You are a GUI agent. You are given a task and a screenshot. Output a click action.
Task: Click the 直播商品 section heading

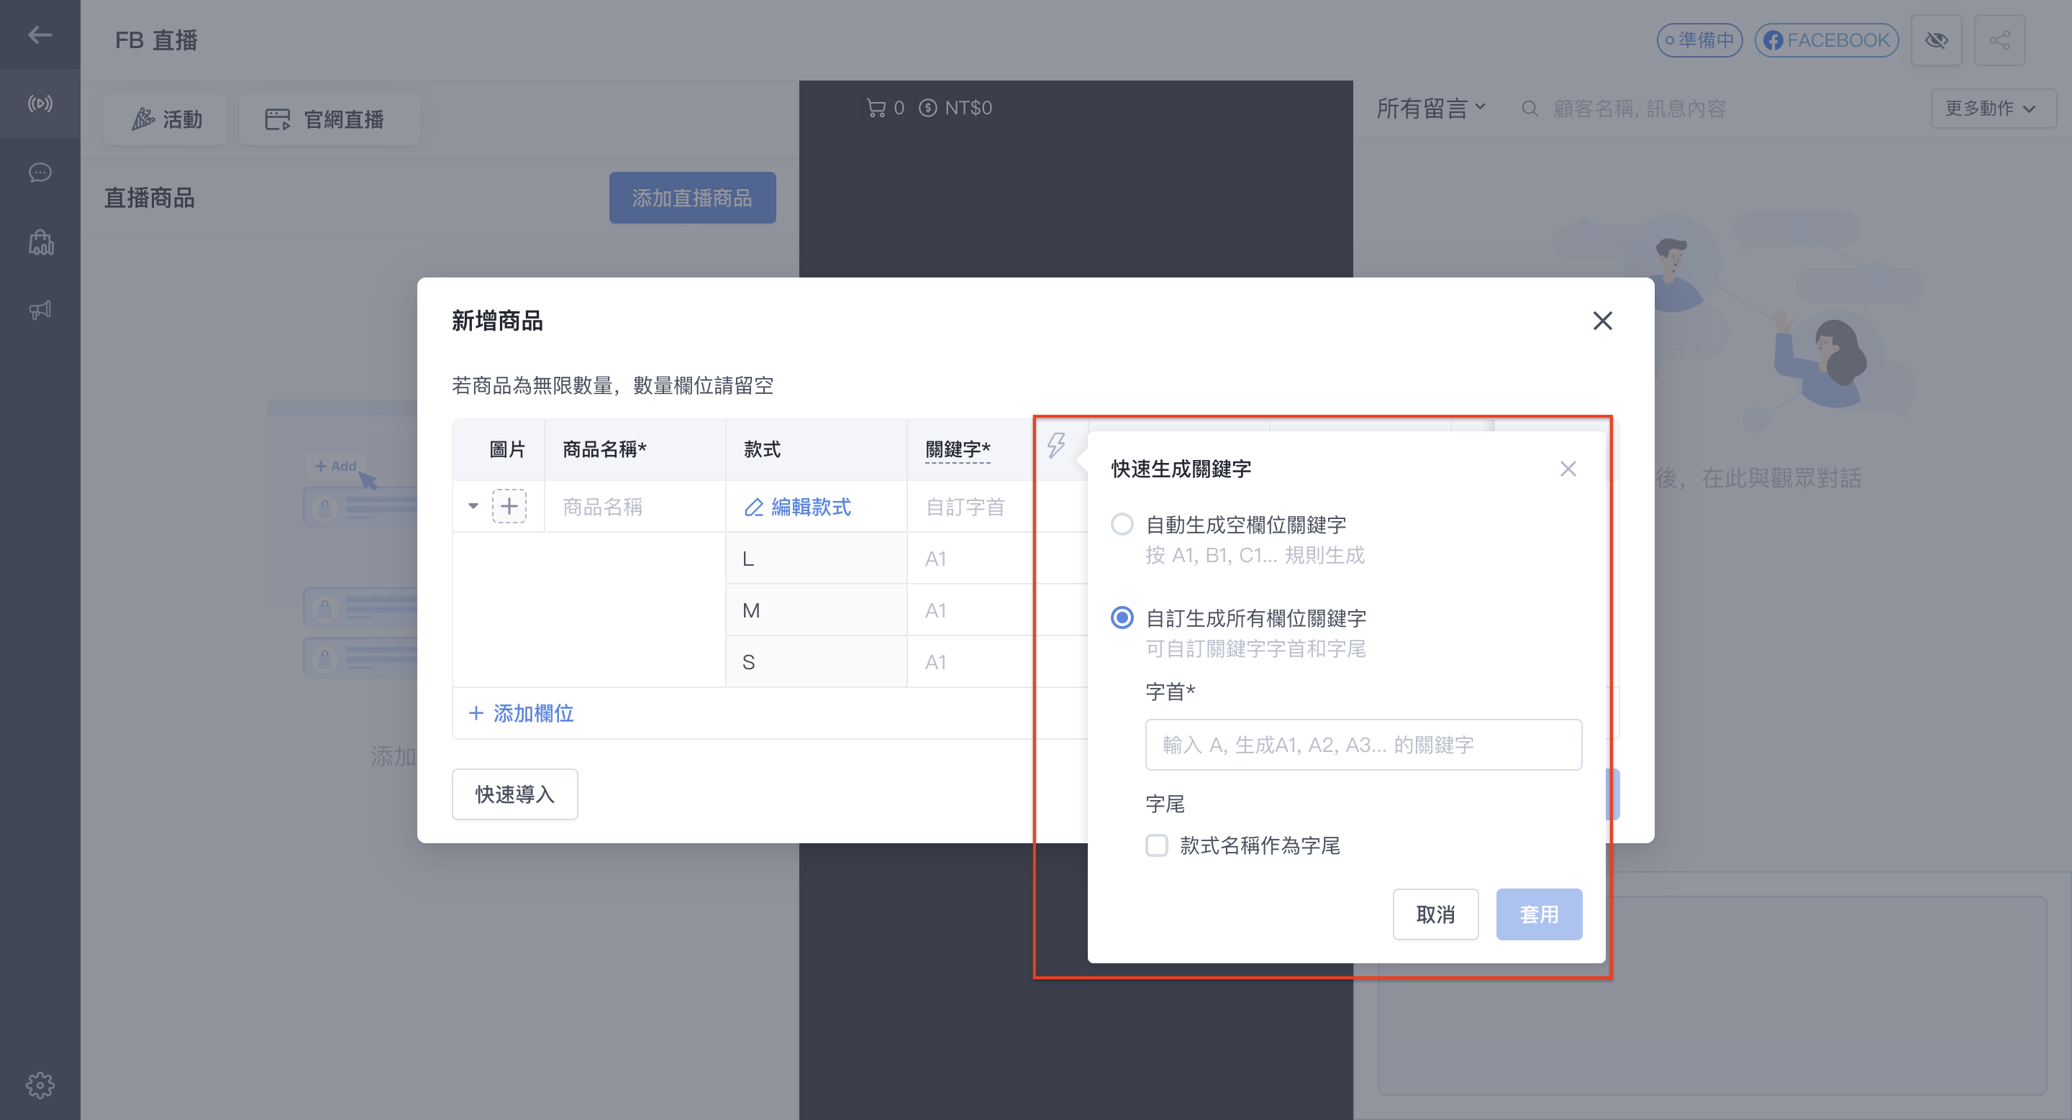(x=150, y=198)
